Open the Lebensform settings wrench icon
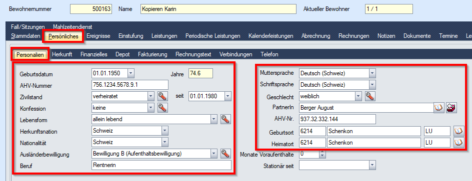This screenshot has height=181, width=472. 225,119
